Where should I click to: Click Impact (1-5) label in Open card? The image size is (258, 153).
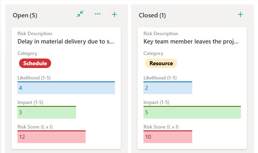pos(30,102)
